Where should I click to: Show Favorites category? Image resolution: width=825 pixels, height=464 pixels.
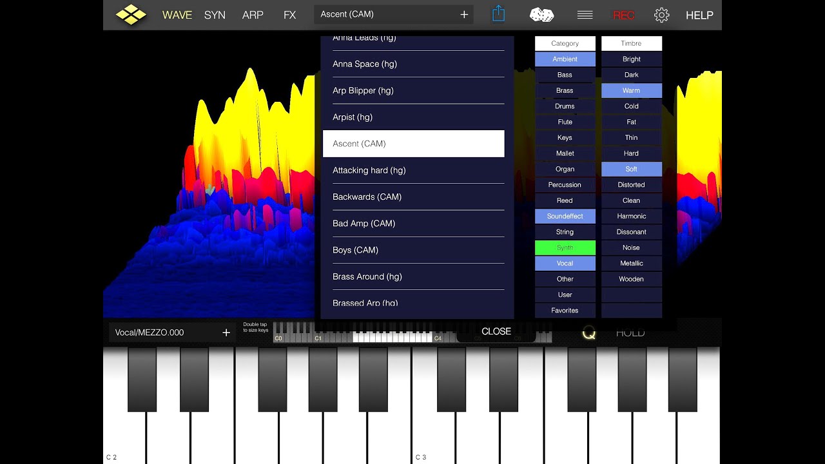565,310
